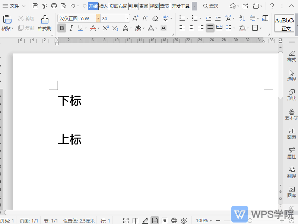Select the WordArt (艺术字) tool in sidebar

(x=291, y=113)
